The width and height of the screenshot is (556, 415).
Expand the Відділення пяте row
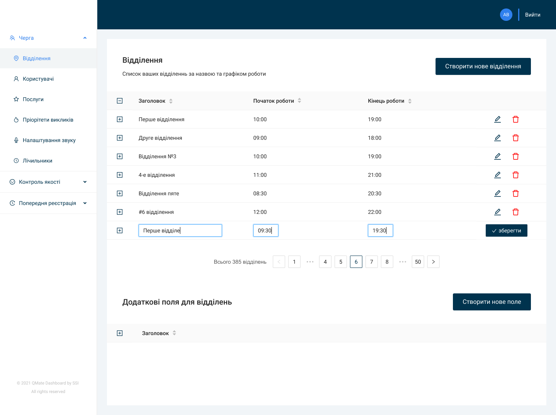click(120, 193)
